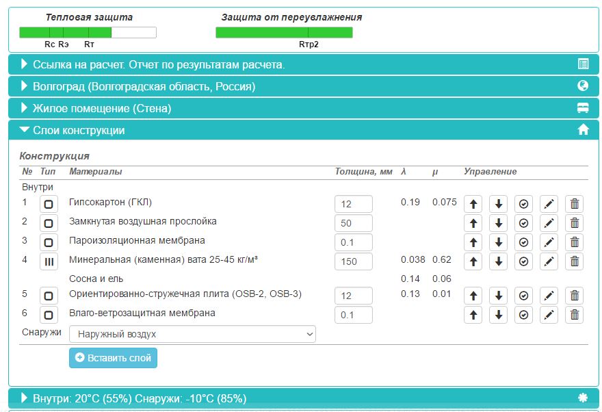Click checkmark circle icon for Пароизоляционная мембрана
Viewport: 602px width, 412px height.
pyautogui.click(x=524, y=242)
